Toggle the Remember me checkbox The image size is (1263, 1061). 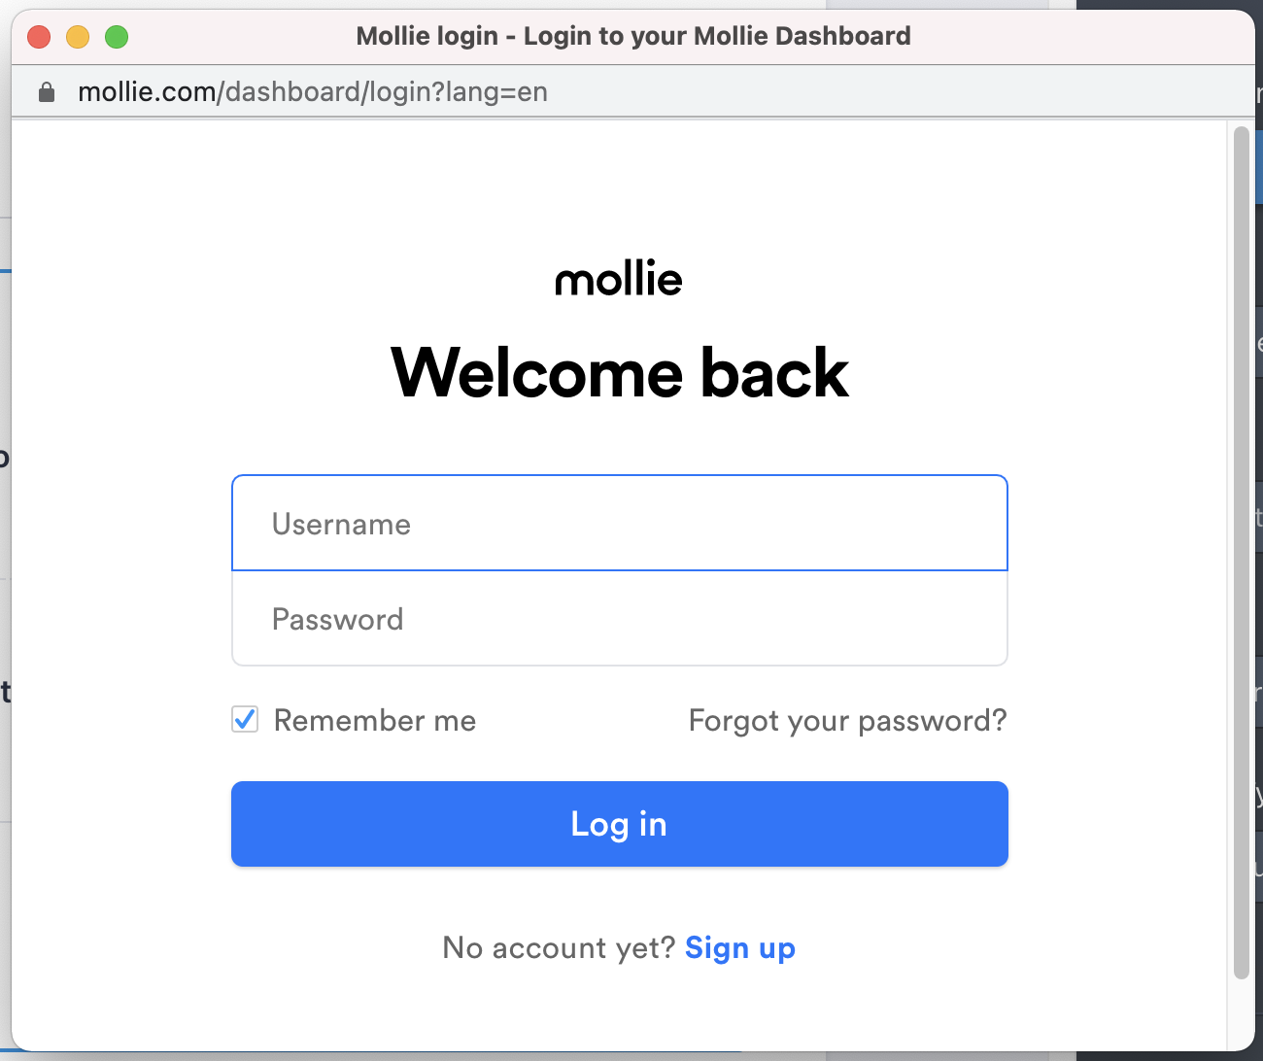[x=245, y=720]
